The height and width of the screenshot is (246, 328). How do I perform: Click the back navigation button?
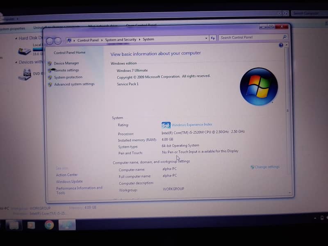(50, 41)
